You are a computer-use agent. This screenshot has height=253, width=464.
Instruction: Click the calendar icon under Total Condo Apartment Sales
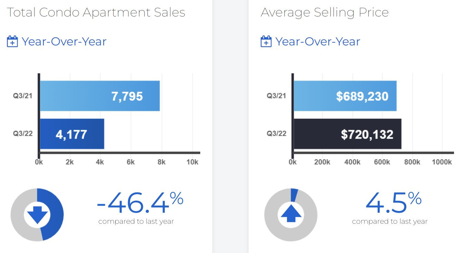tap(12, 42)
